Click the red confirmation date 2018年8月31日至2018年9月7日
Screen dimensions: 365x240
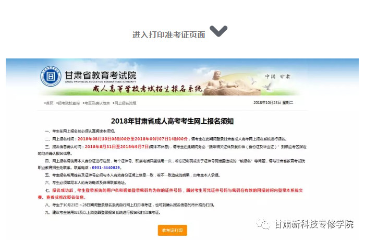tap(117, 147)
